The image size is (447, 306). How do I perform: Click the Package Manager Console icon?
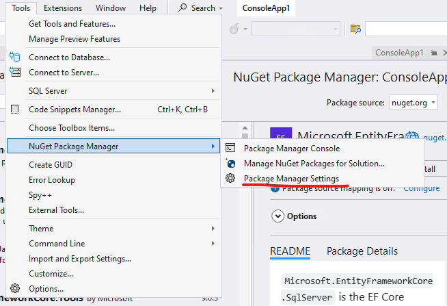click(230, 148)
